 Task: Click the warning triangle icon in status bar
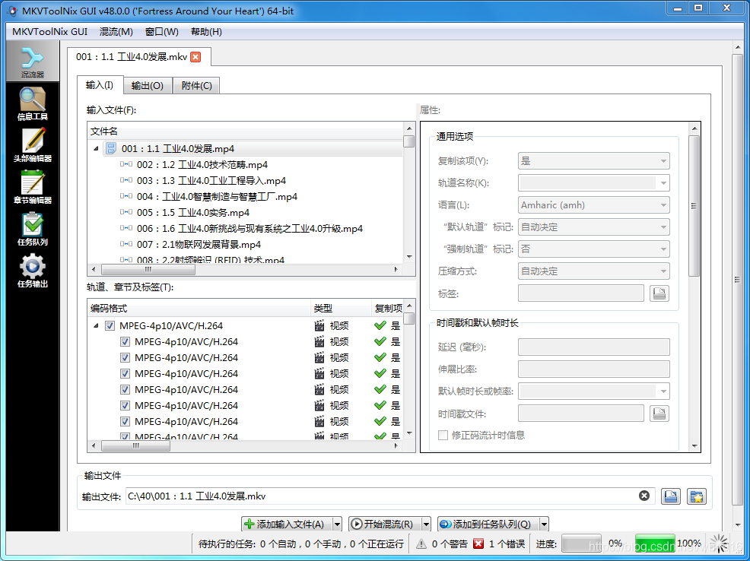421,544
